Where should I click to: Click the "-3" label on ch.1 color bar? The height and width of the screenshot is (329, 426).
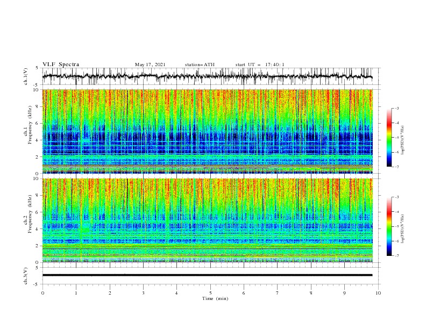[x=397, y=108]
